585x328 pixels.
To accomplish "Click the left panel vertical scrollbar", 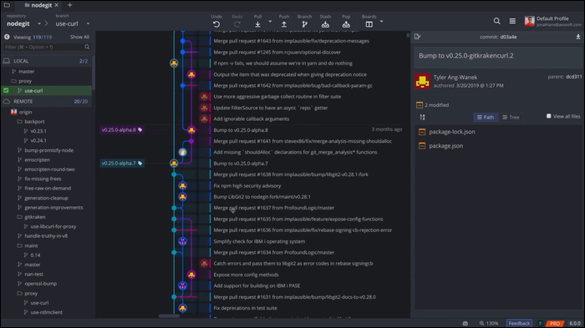I will click(93, 73).
